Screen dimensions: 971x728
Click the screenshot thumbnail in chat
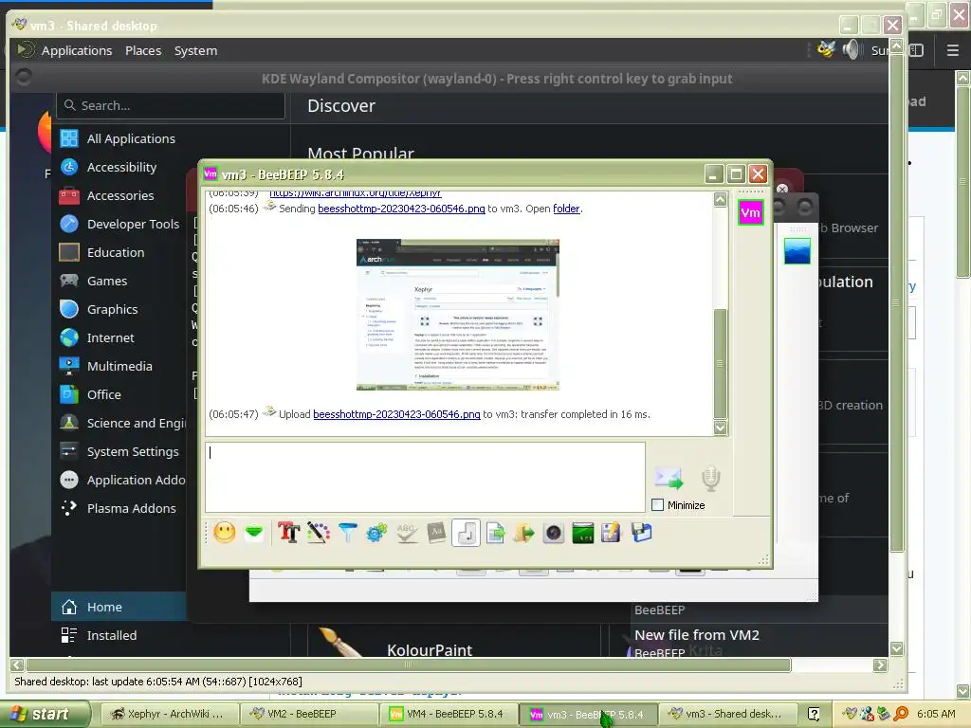pos(458,315)
